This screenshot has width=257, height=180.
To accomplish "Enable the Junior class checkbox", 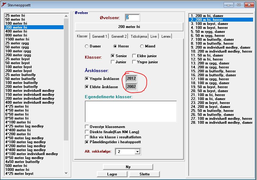I will (x=113, y=62).
